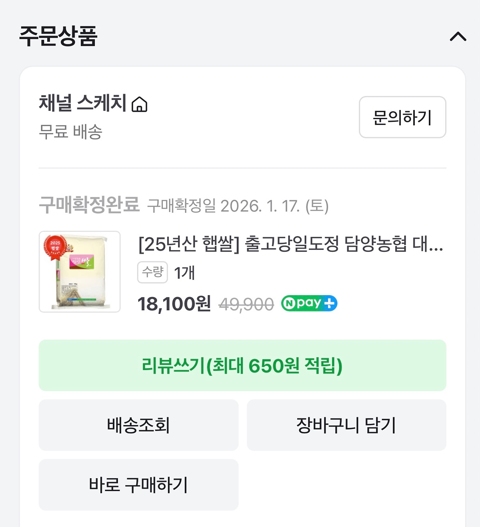Open the 25년산 햅쌀 product title
The width and height of the screenshot is (480, 527).
pos(290,244)
